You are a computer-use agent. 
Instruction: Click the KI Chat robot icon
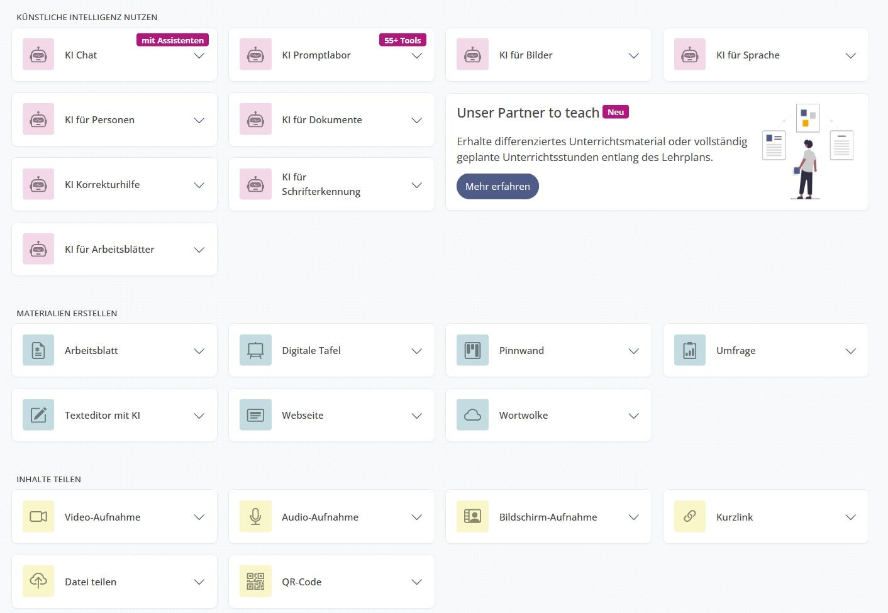(x=38, y=55)
